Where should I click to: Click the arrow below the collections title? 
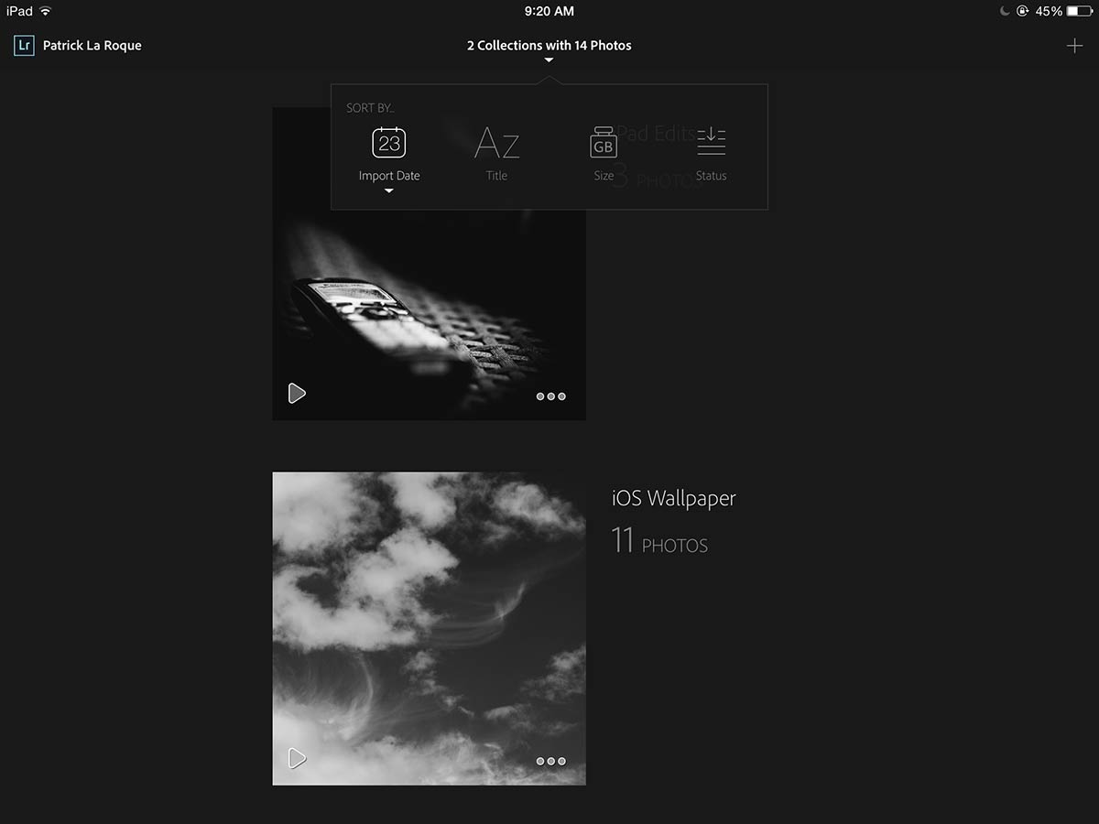(x=549, y=60)
